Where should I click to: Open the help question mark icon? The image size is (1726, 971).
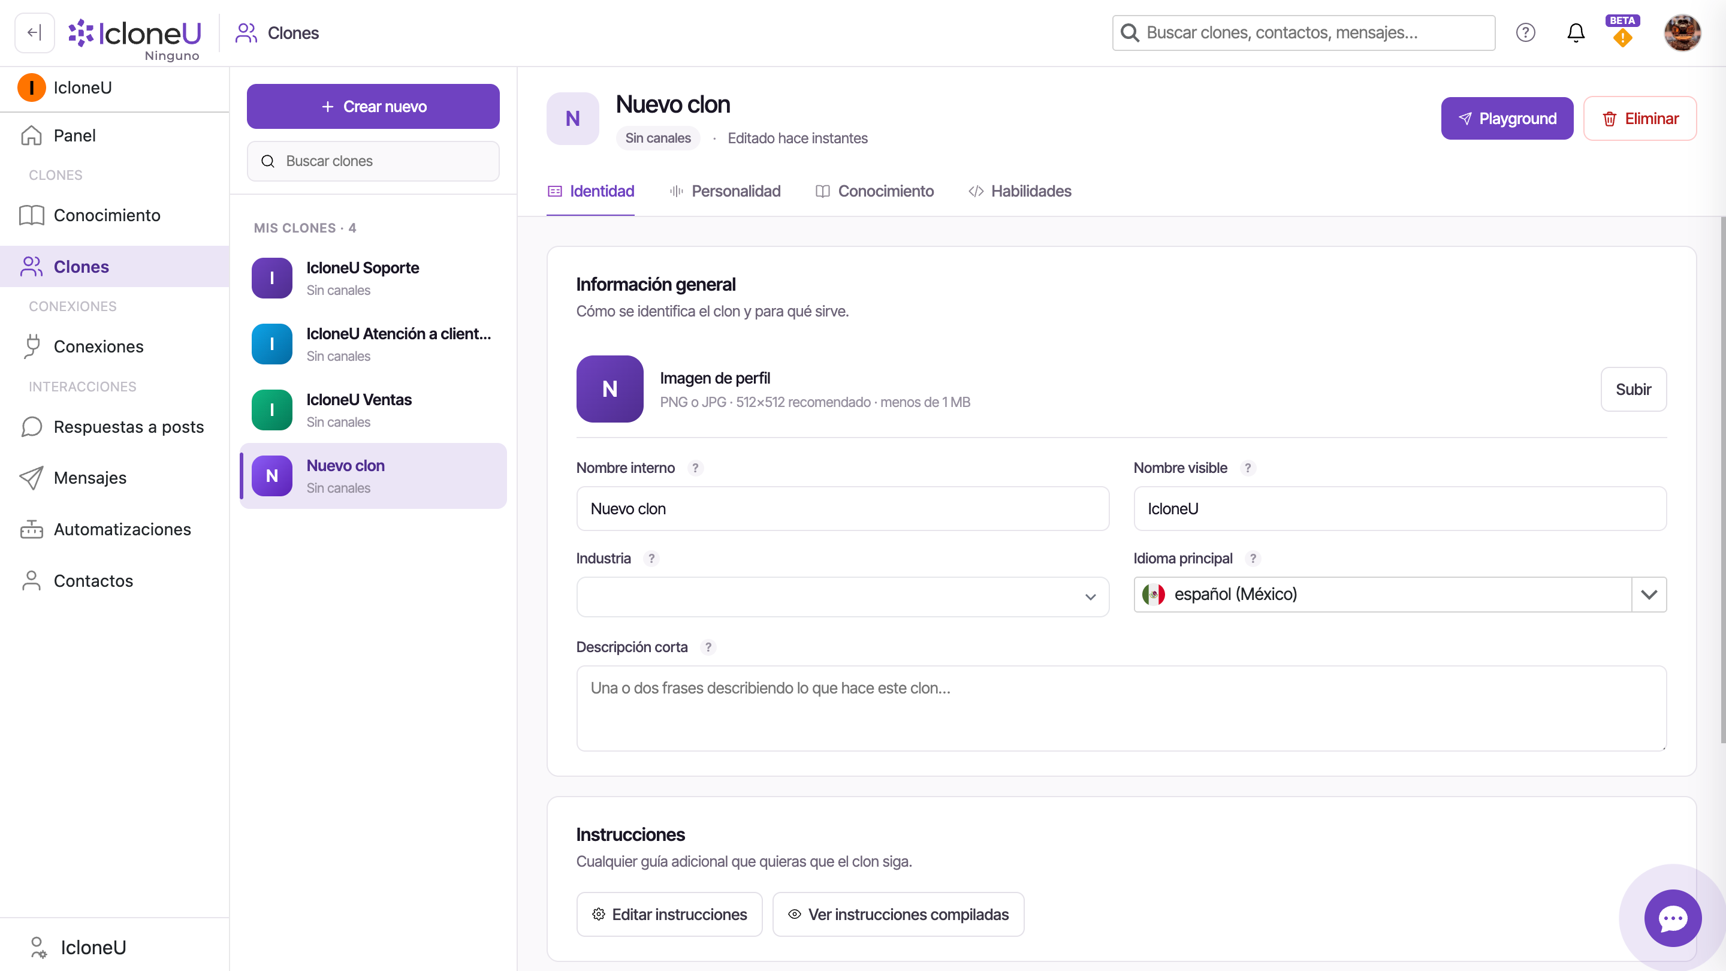(x=1526, y=33)
